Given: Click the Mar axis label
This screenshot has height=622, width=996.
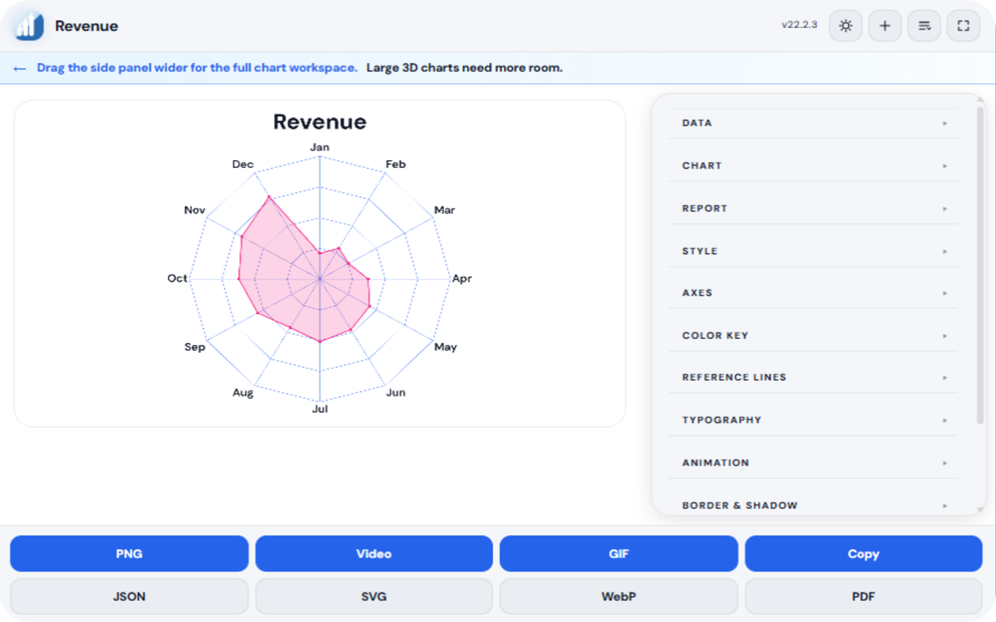Looking at the screenshot, I should (444, 210).
